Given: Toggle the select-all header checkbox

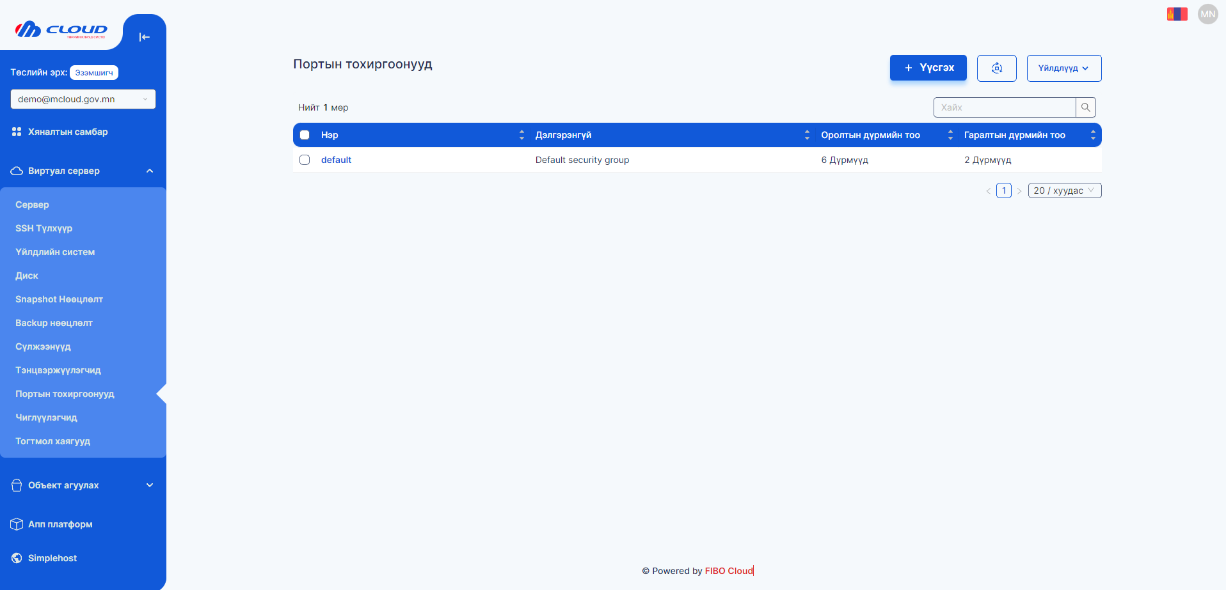Looking at the screenshot, I should point(305,135).
